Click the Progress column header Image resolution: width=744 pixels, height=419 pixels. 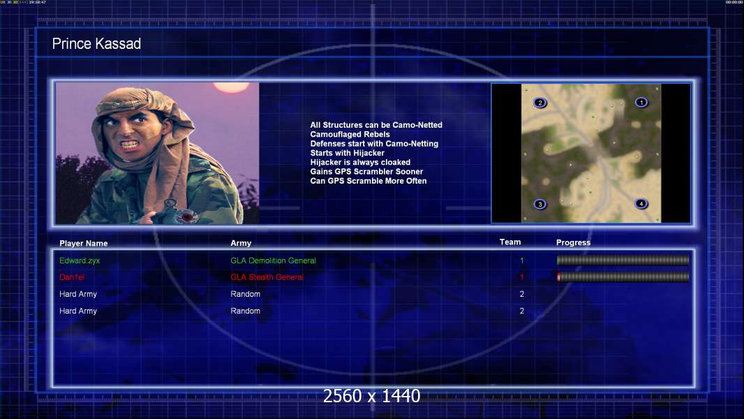pos(573,242)
